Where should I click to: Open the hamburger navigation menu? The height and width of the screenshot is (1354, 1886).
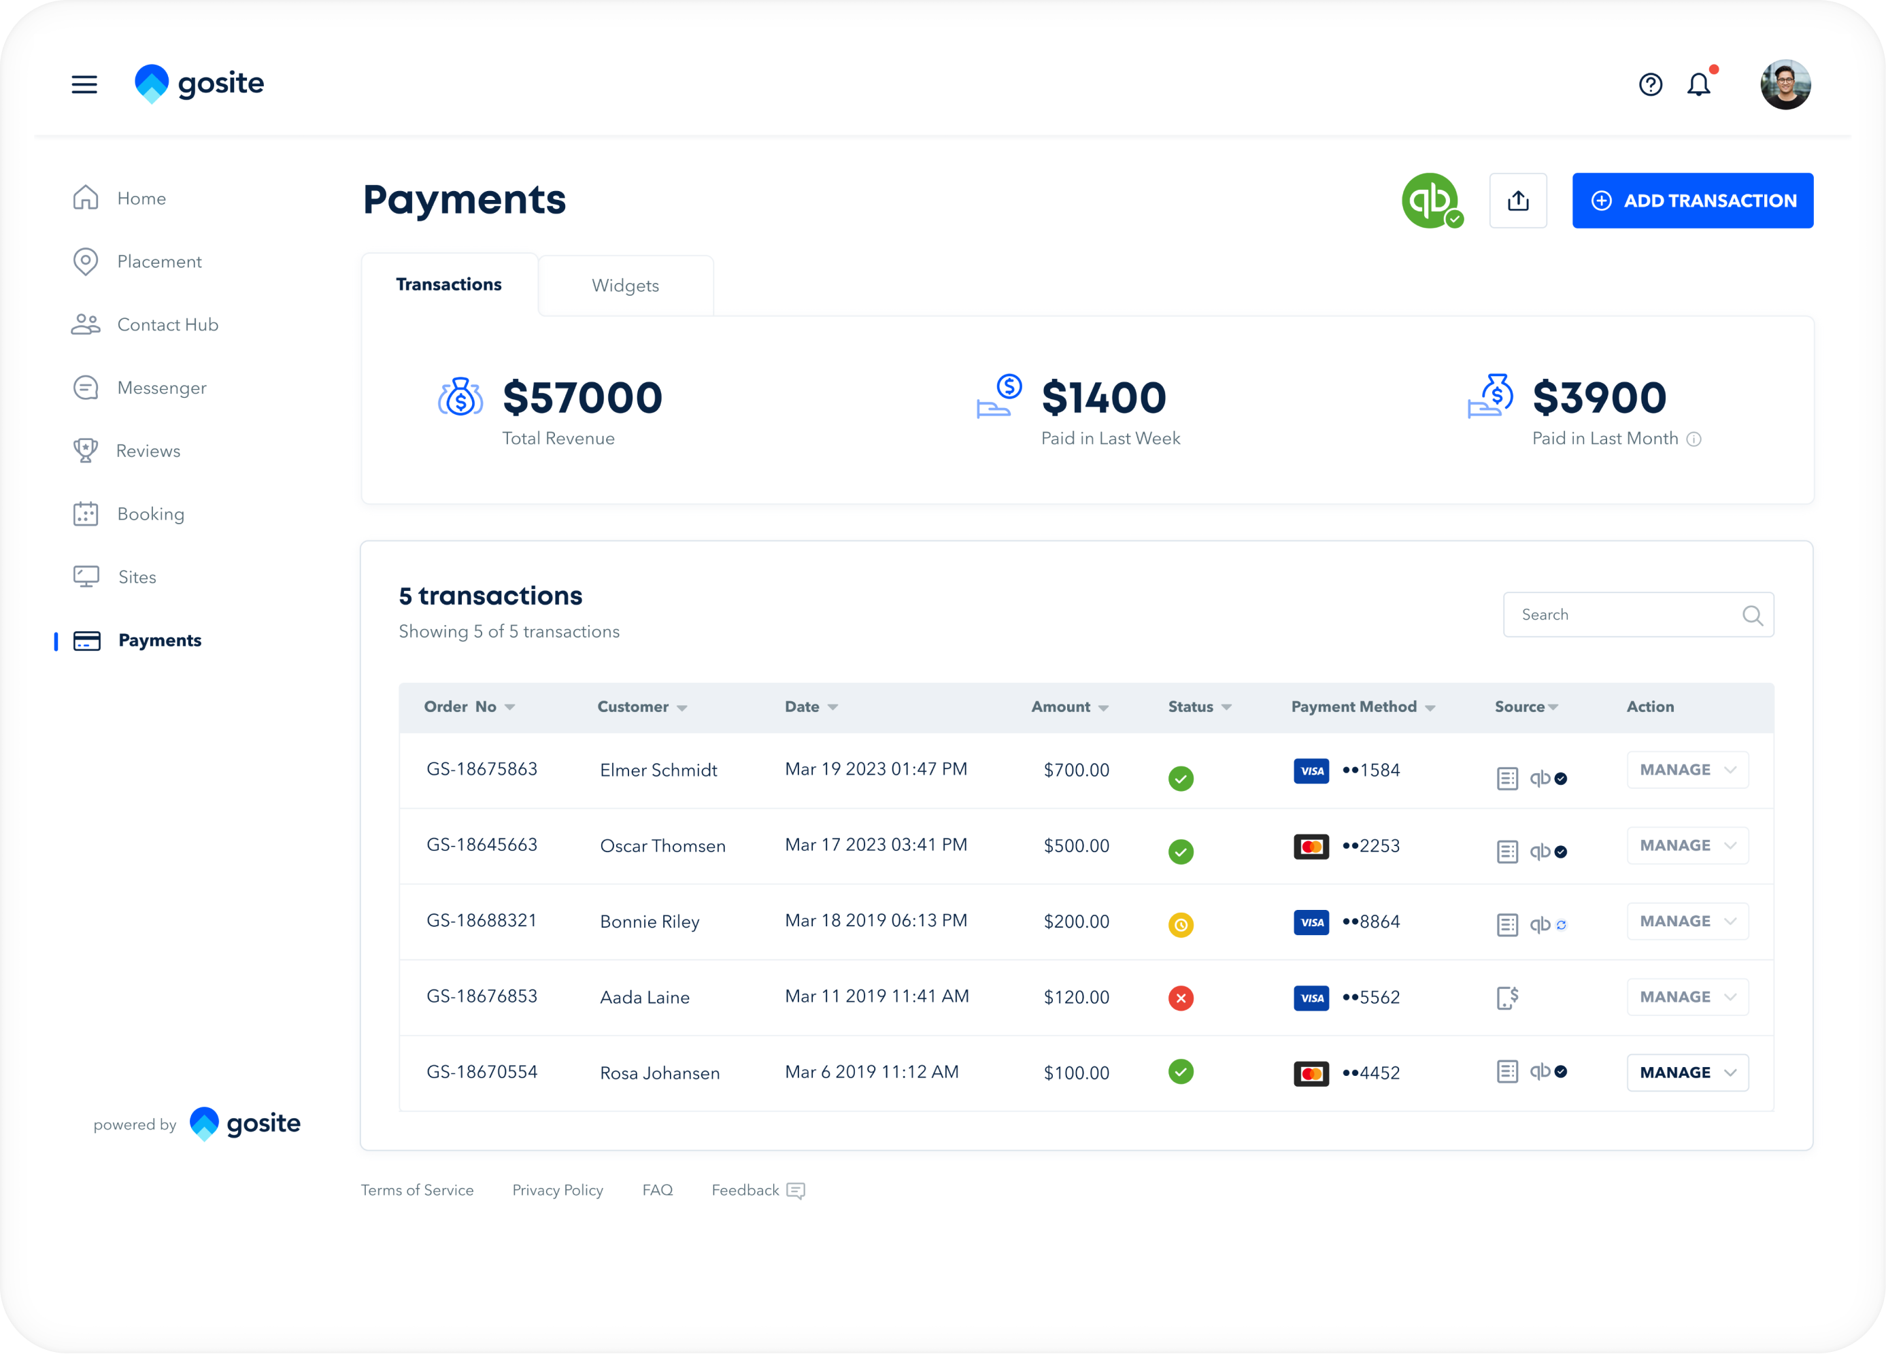tap(84, 84)
